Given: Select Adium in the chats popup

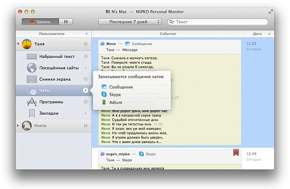Looking at the screenshot, I should tap(116, 102).
